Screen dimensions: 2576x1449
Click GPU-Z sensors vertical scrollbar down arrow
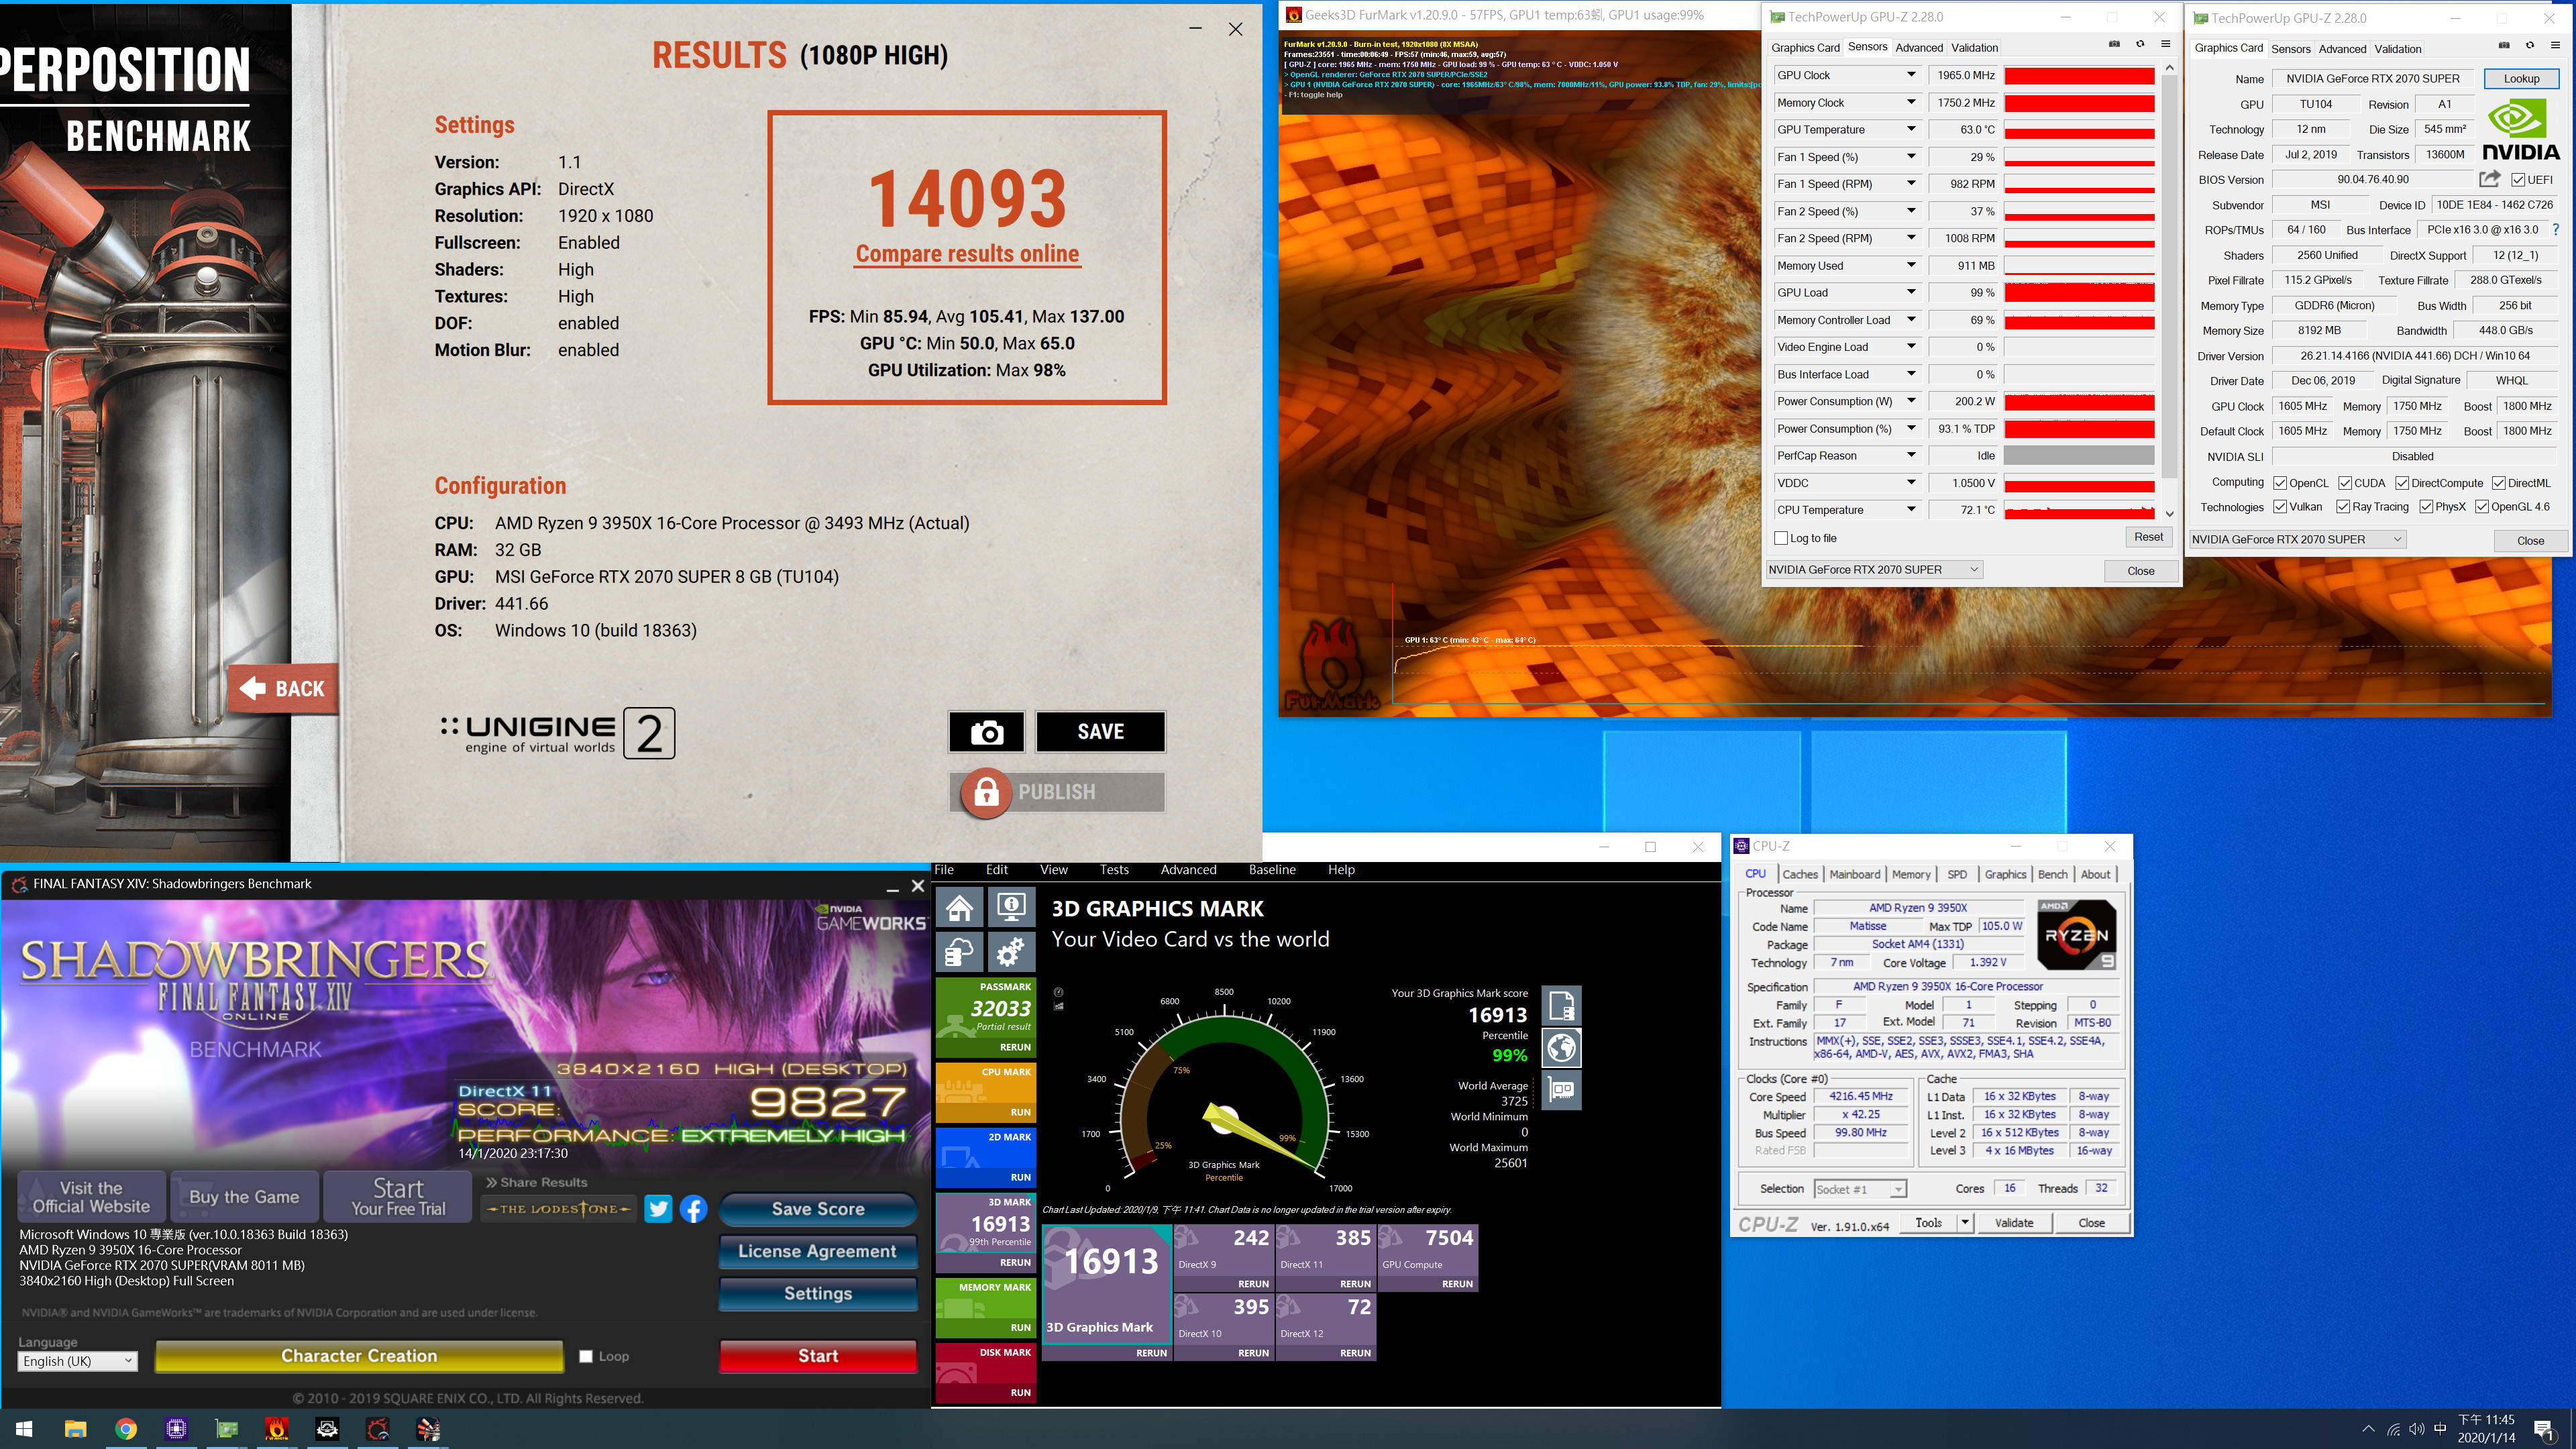click(x=2169, y=514)
